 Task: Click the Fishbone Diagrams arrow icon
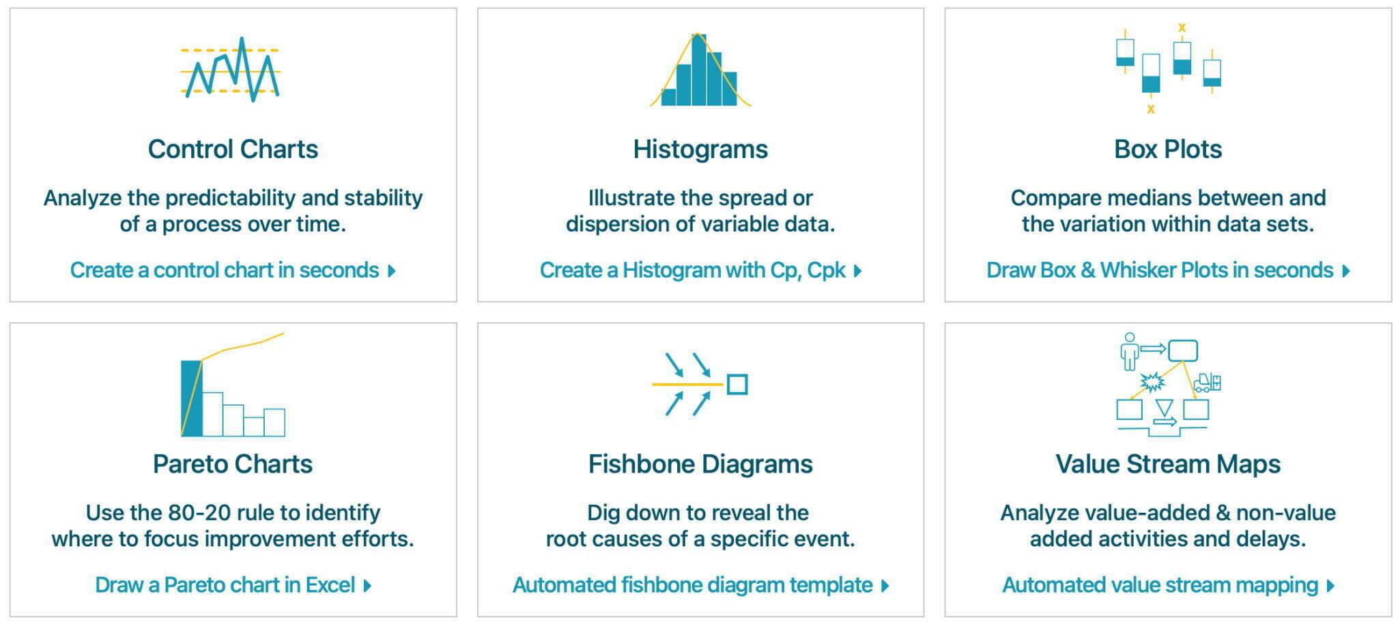click(700, 384)
